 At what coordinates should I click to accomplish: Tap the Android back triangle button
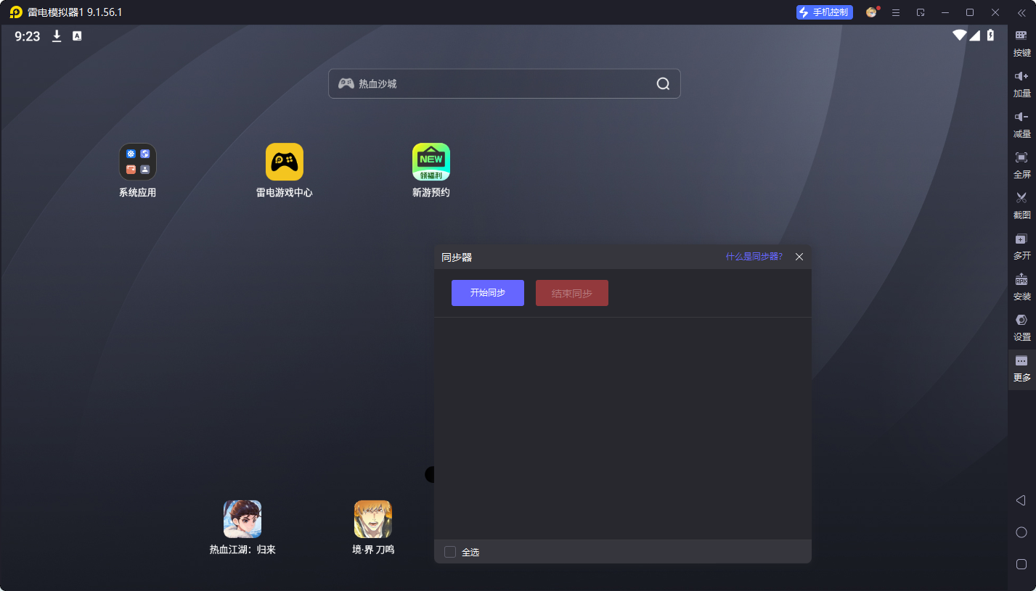tap(1021, 500)
